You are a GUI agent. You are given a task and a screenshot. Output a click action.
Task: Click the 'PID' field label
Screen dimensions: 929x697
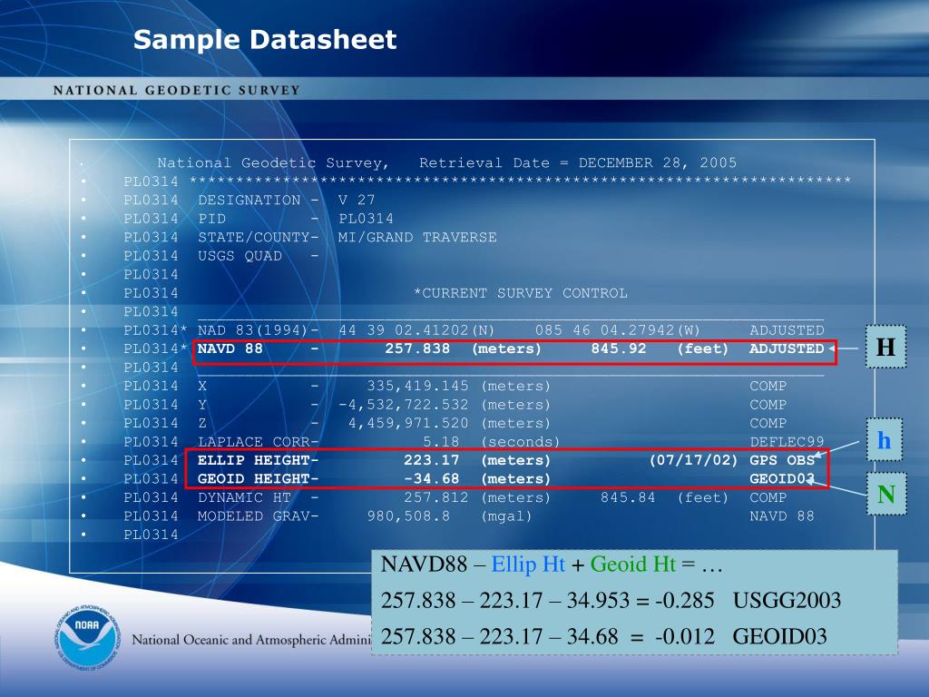(211, 219)
